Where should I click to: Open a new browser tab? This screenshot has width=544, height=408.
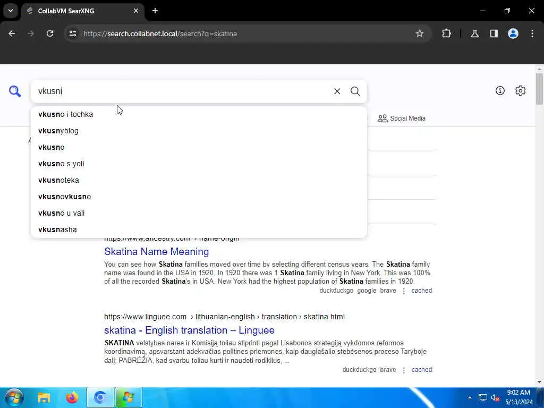pyautogui.click(x=155, y=11)
